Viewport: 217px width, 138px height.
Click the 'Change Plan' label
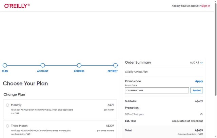click(14, 94)
